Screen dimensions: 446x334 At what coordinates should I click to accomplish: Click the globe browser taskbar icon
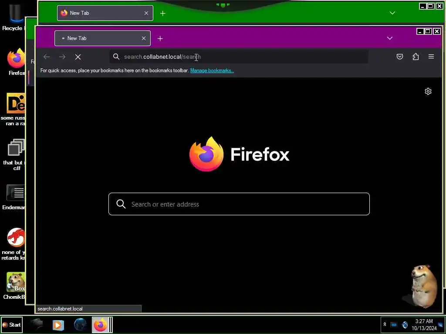click(80, 324)
